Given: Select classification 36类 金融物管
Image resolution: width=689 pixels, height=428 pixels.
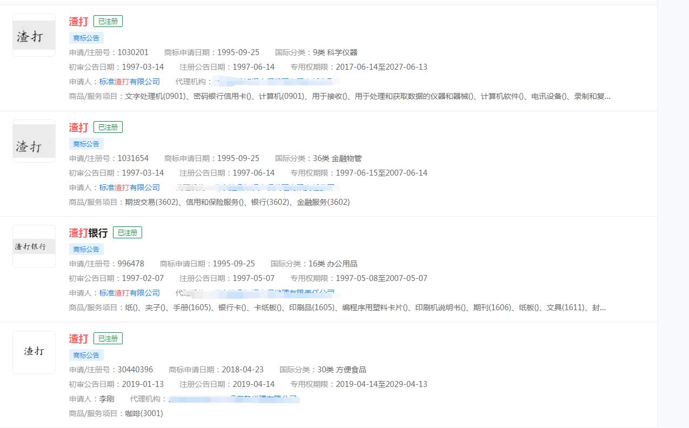Looking at the screenshot, I should click(337, 158).
